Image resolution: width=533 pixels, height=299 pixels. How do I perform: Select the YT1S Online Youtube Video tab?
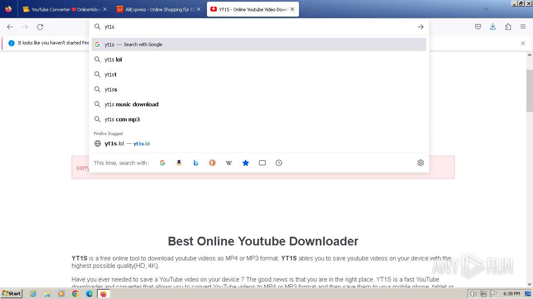click(x=253, y=9)
